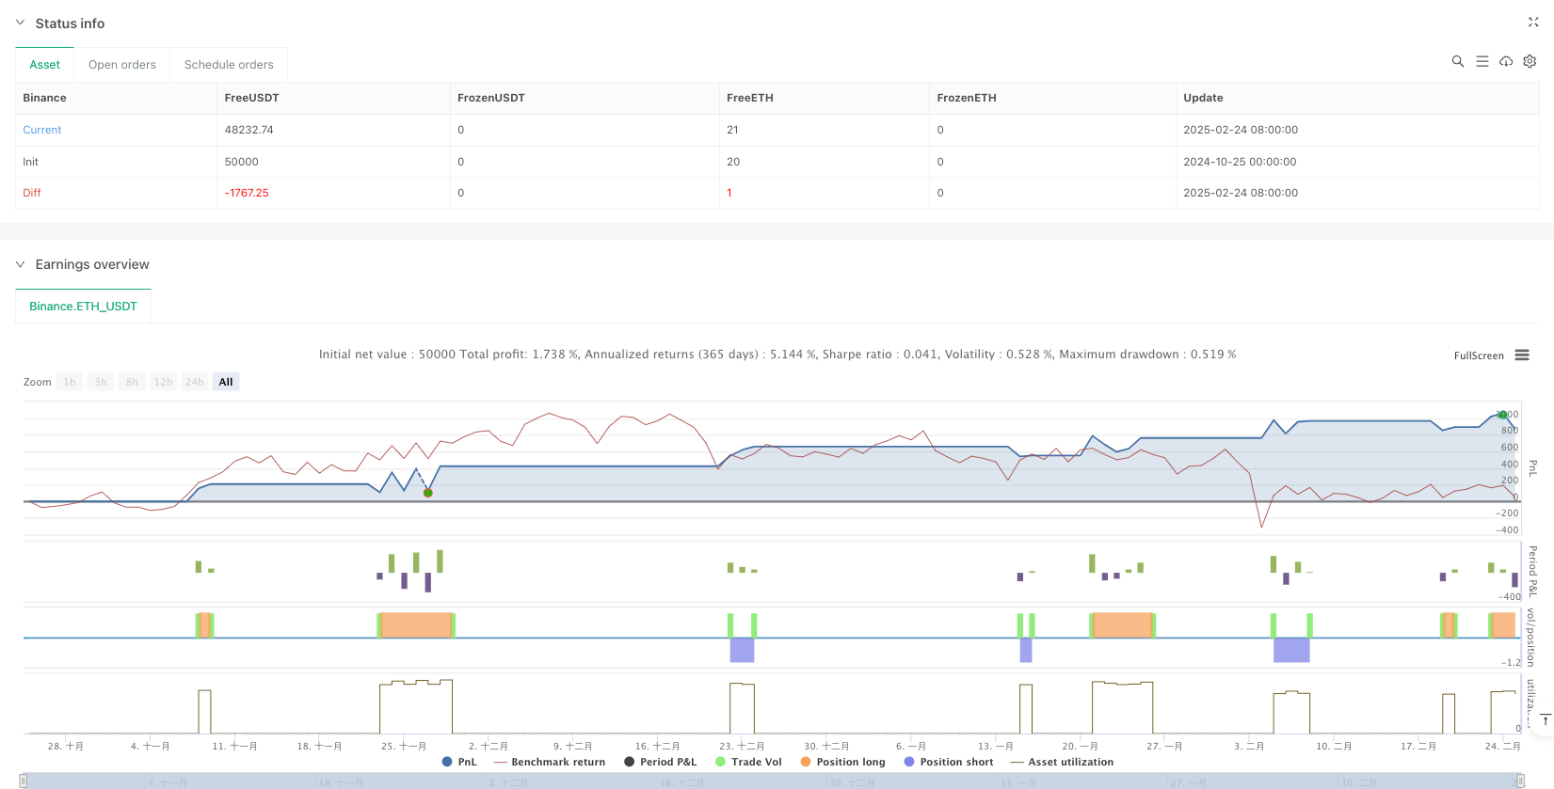The image size is (1554, 789).
Task: Click the FullScreen button
Action: [x=1478, y=355]
